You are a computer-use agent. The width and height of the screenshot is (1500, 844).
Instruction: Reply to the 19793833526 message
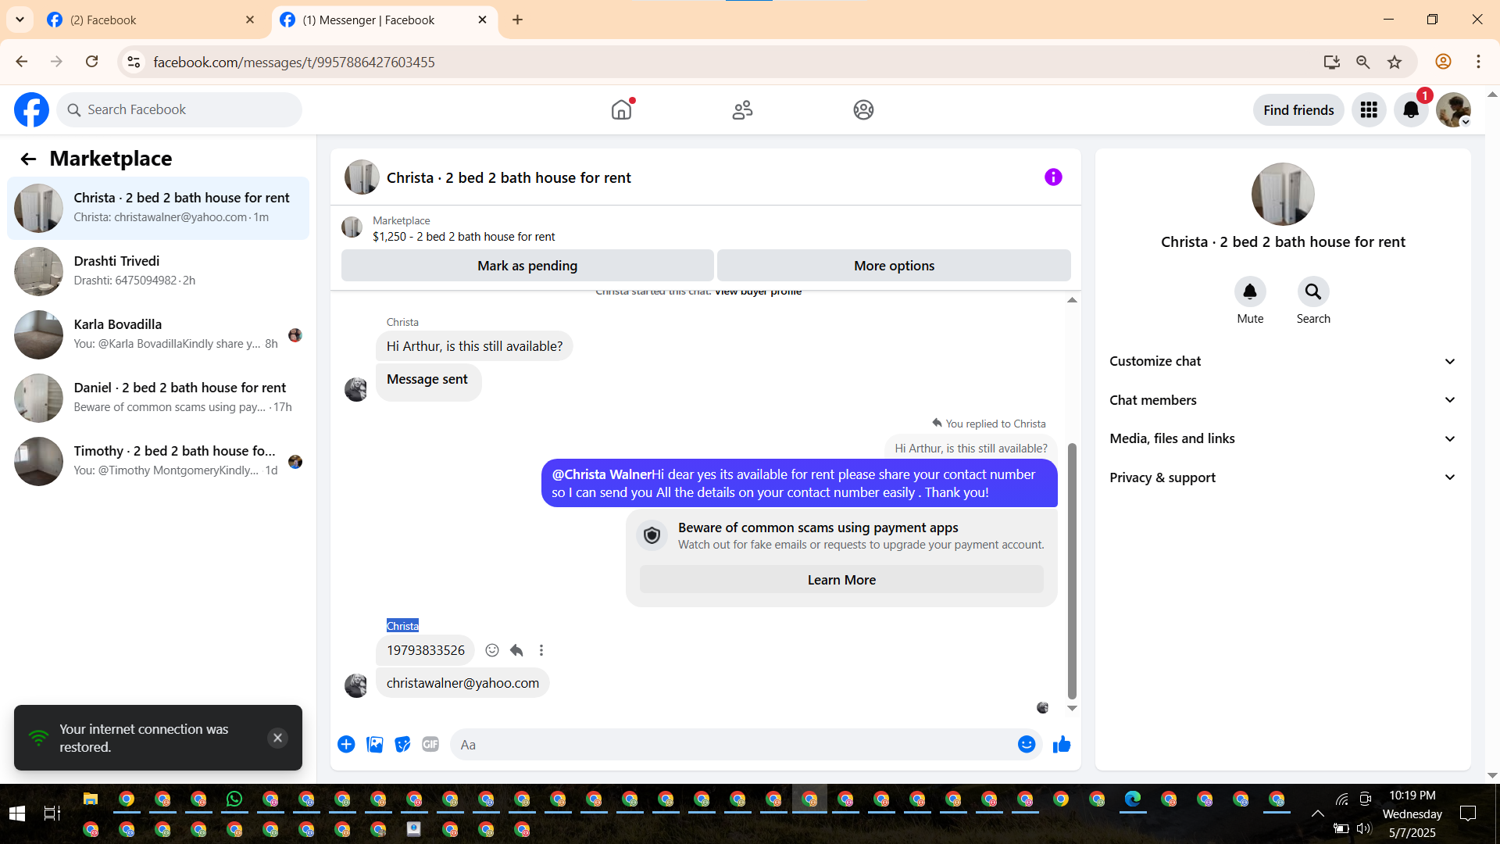pyautogui.click(x=516, y=650)
